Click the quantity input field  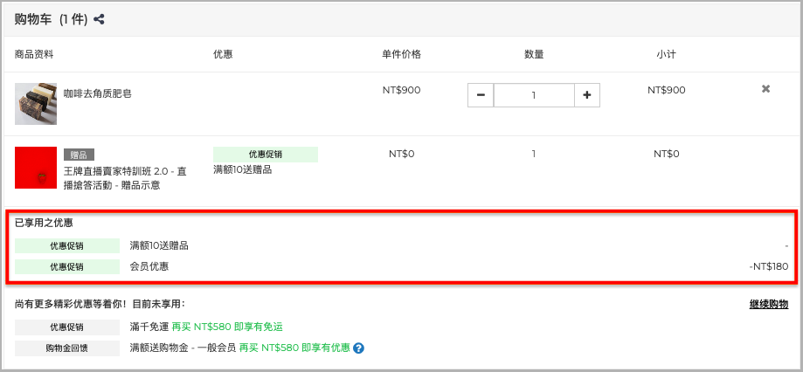click(x=534, y=95)
